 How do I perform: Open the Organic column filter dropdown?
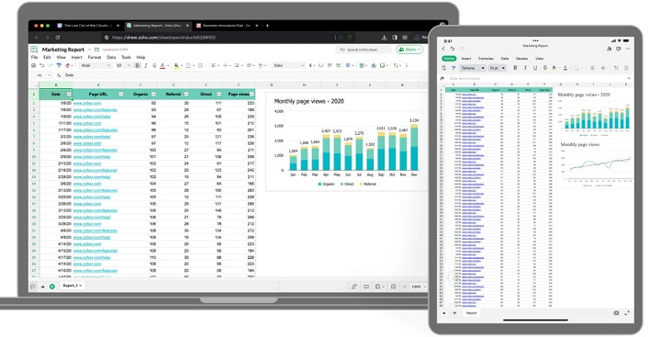click(x=153, y=94)
